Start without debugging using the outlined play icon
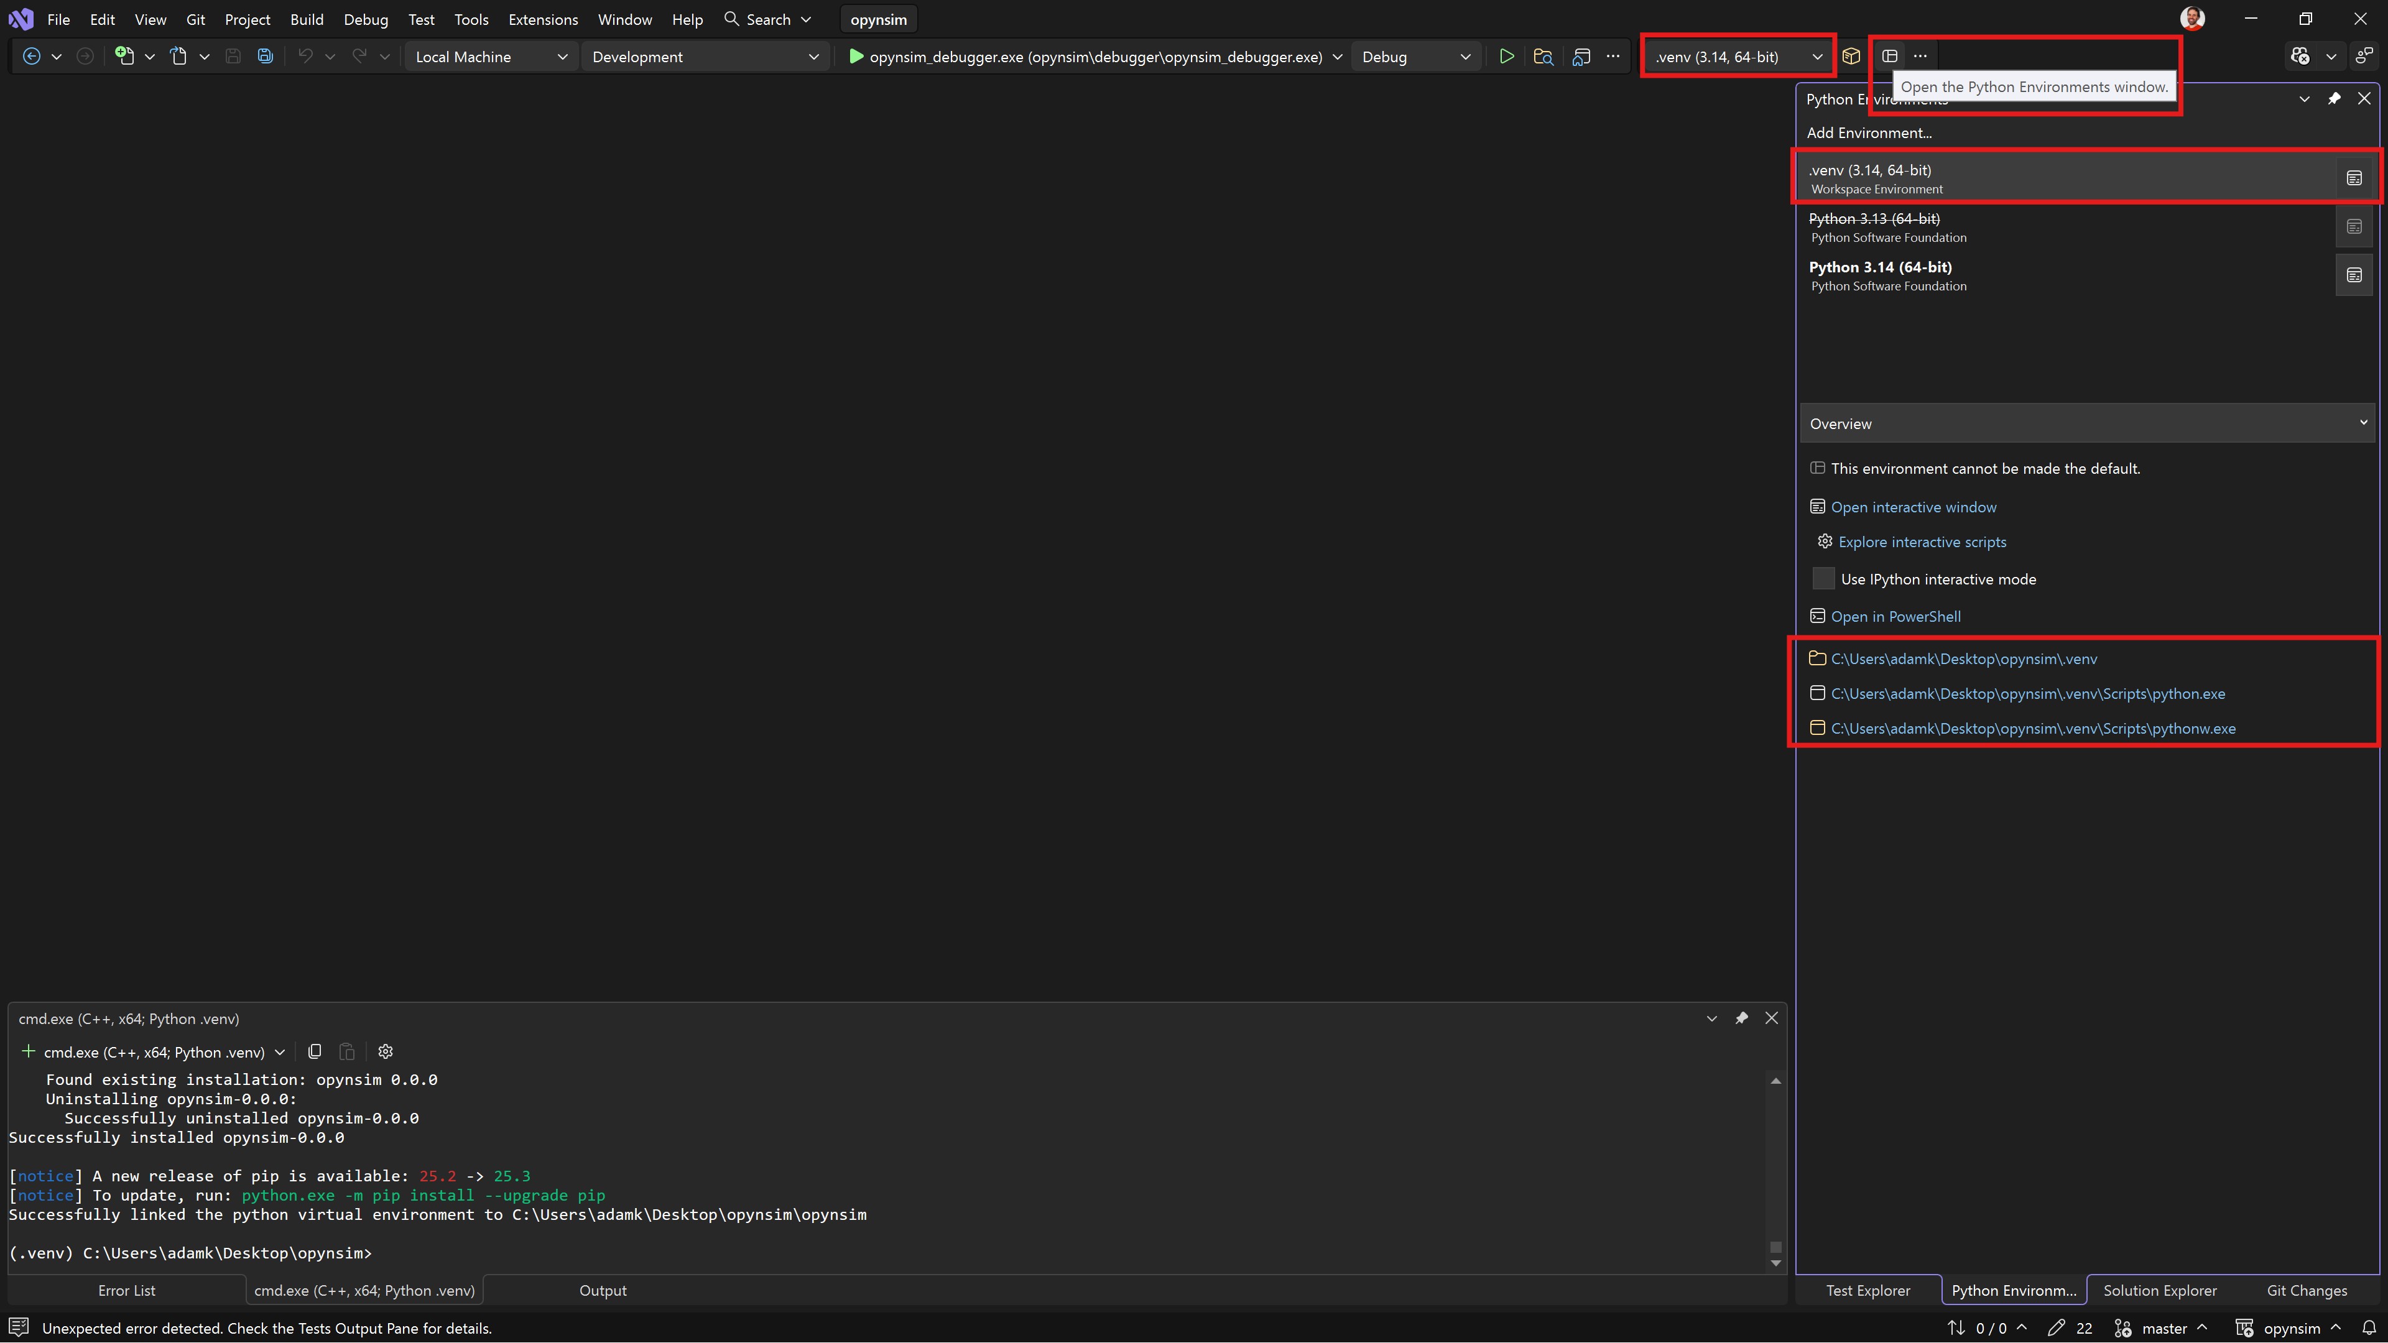Screen dimensions: 2388x1343 [x=1506, y=57]
